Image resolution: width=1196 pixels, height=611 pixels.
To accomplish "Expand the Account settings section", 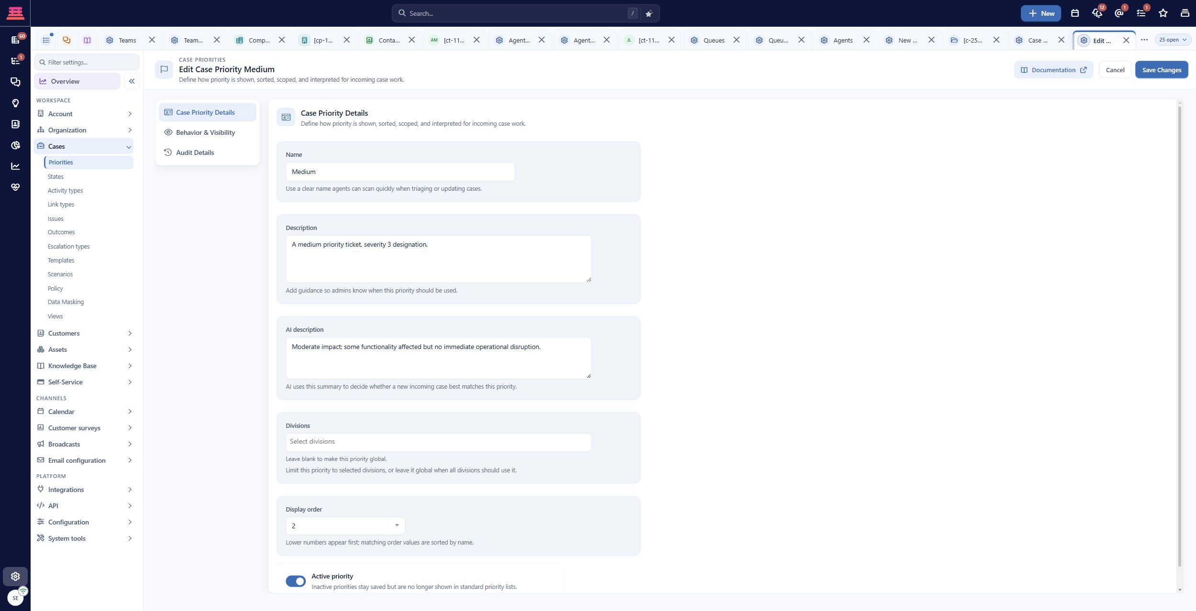I will tap(84, 114).
